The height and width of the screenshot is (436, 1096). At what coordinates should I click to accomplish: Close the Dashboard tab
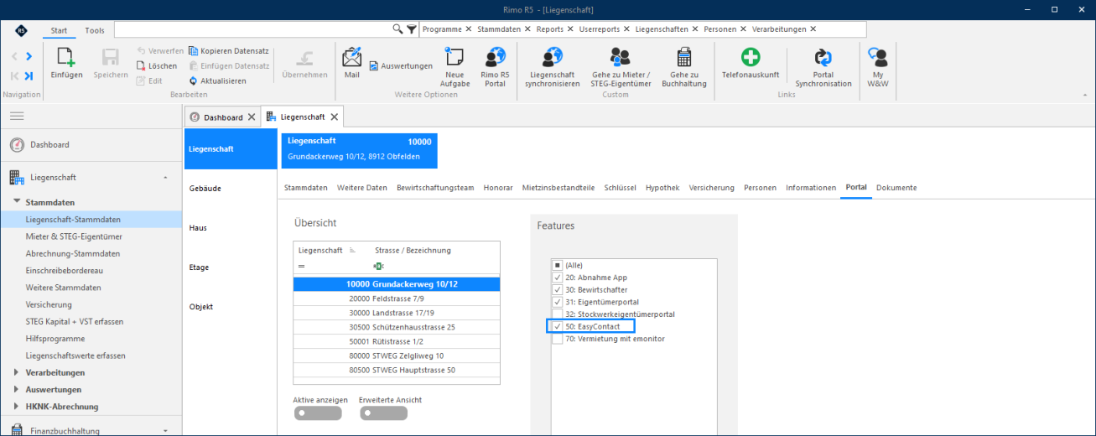click(251, 117)
